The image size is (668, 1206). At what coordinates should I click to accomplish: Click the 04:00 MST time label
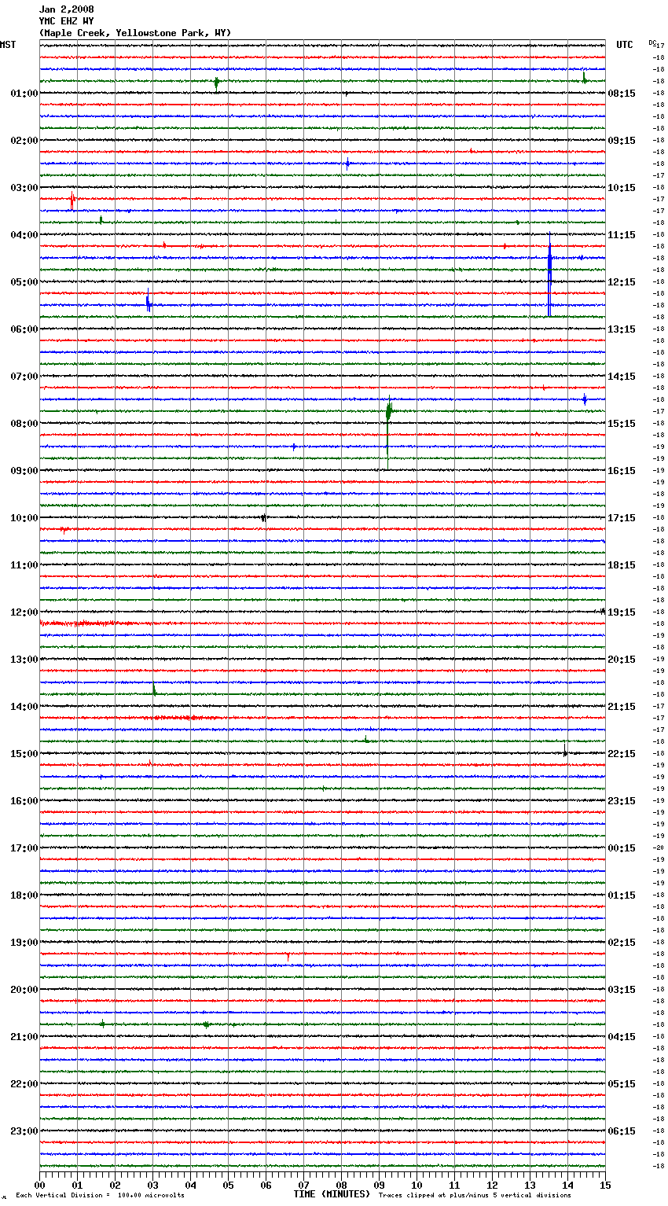(24, 235)
